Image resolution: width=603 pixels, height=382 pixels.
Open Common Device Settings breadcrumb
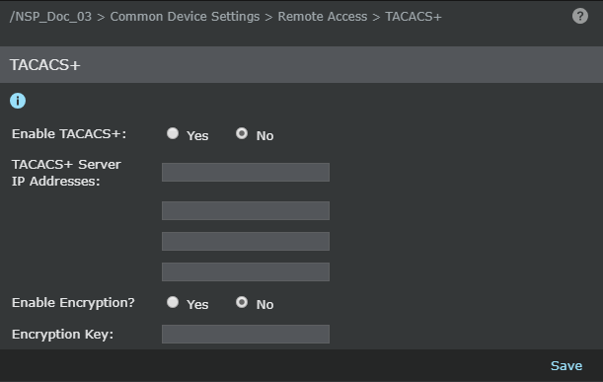pos(185,17)
